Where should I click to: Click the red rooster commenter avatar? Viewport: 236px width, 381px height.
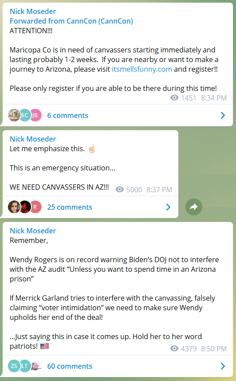(24, 207)
